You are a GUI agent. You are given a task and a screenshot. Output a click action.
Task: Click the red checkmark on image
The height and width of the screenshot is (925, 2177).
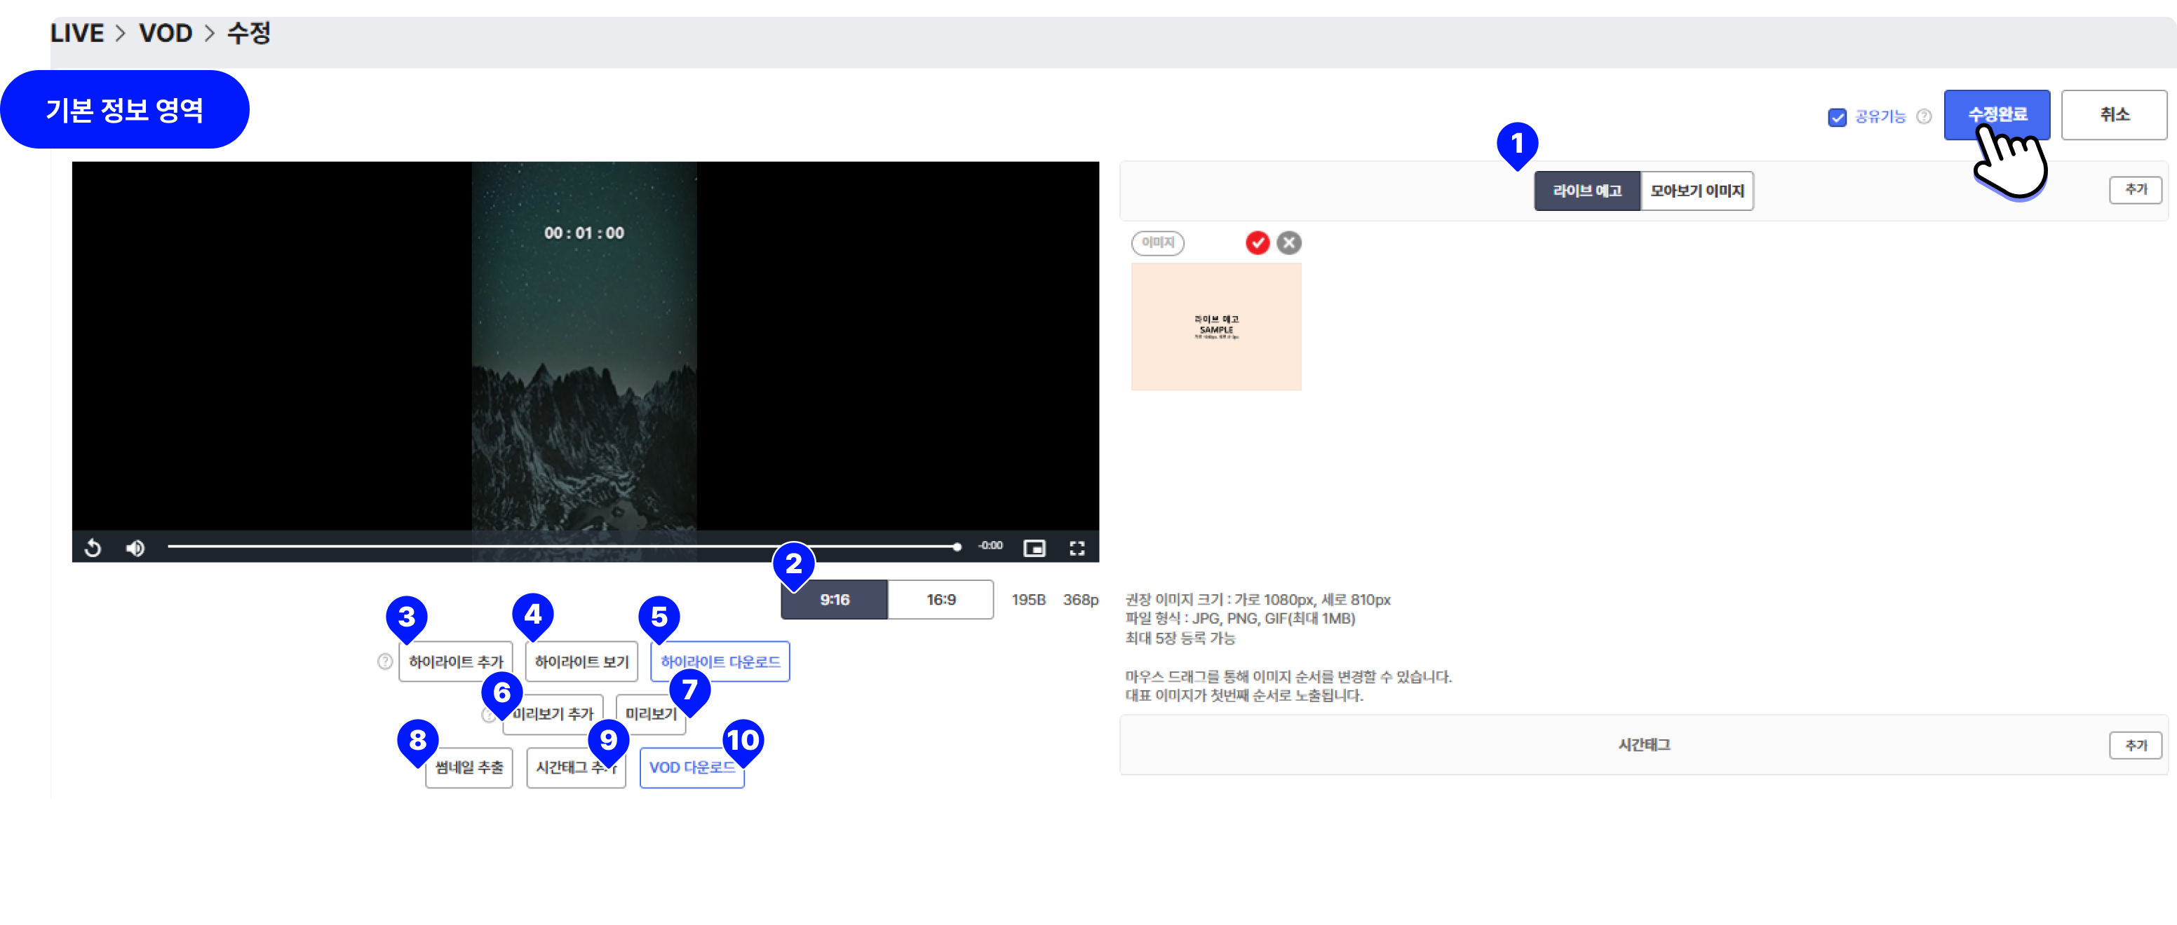(1257, 243)
